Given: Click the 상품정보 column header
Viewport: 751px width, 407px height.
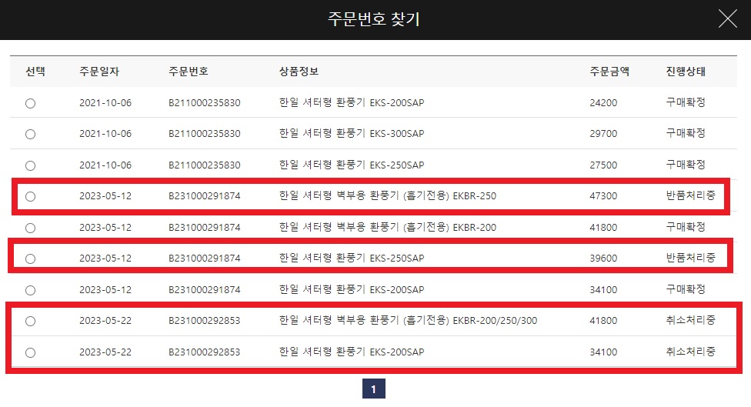Looking at the screenshot, I should (299, 72).
